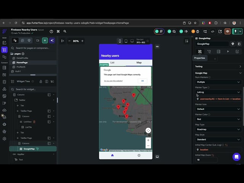The image size is (244, 183).
Task: Open the Animations play tab icon
Action: (x=228, y=51)
